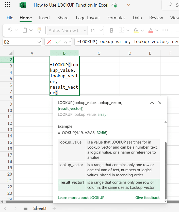The width and height of the screenshot is (179, 212).
Task: Open the font size dropdown
Action: click(101, 31)
